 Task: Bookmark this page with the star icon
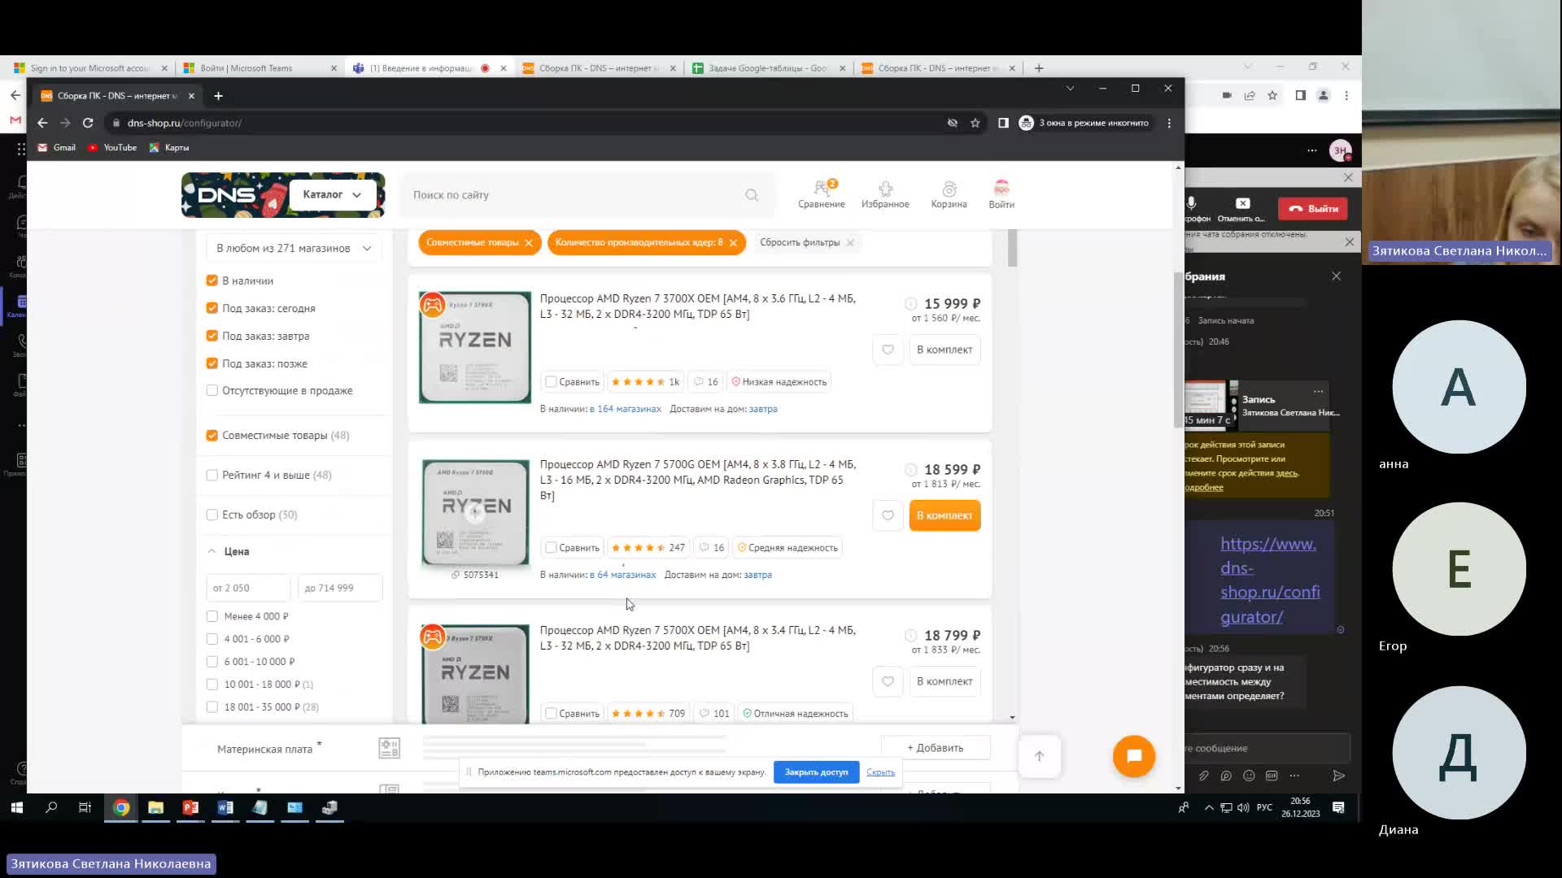pos(975,123)
